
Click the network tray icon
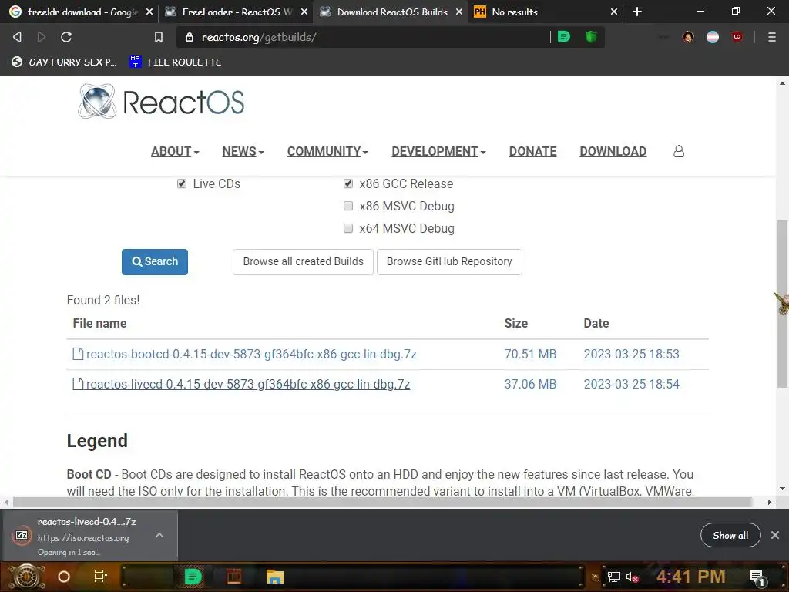click(x=614, y=577)
